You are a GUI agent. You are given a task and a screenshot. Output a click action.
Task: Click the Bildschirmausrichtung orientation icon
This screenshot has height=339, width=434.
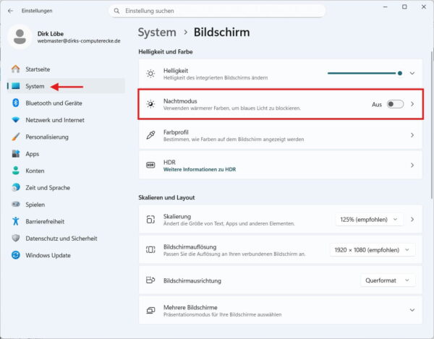coord(150,280)
